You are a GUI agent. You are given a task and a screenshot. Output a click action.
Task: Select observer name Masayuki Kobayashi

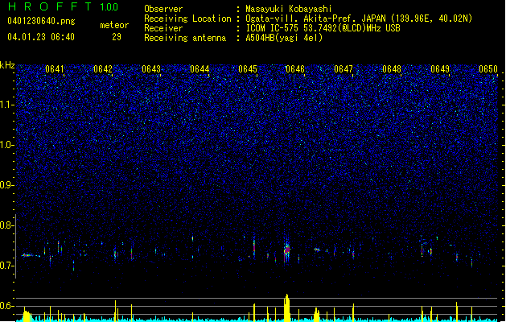(289, 9)
